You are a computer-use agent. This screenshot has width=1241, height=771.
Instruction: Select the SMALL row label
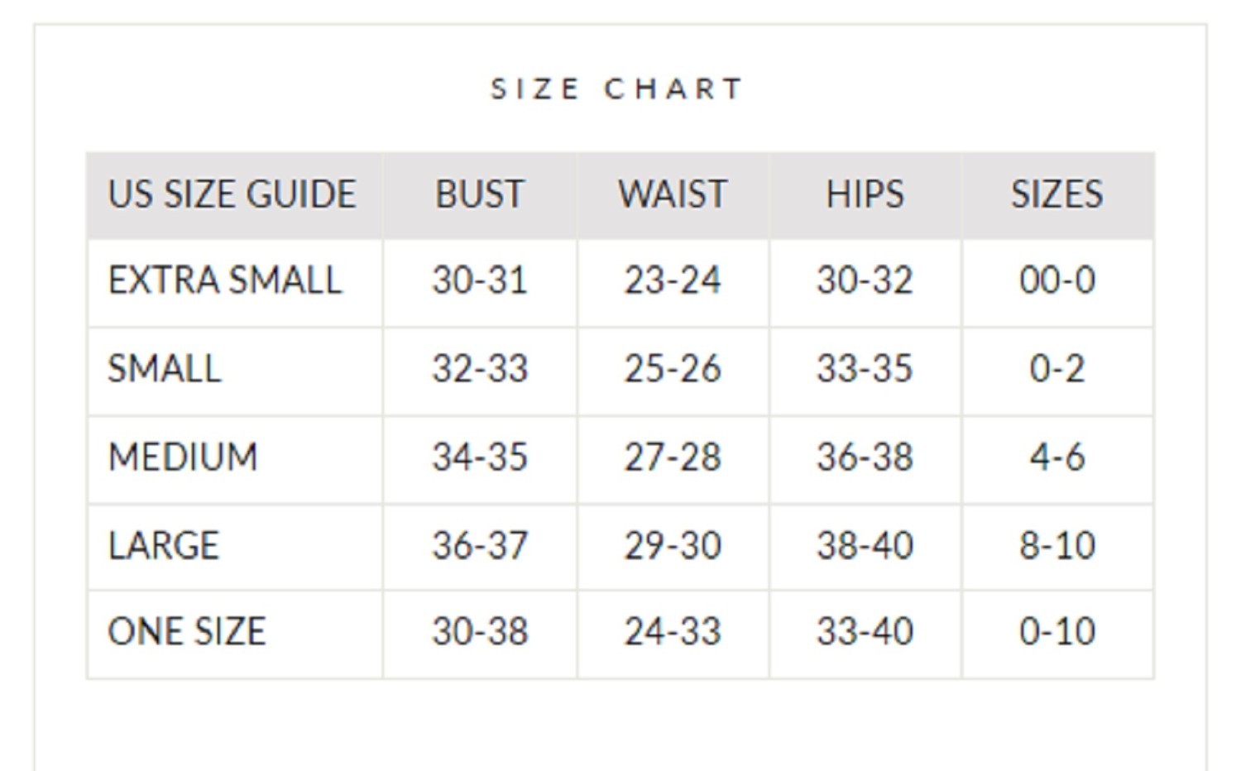point(165,369)
